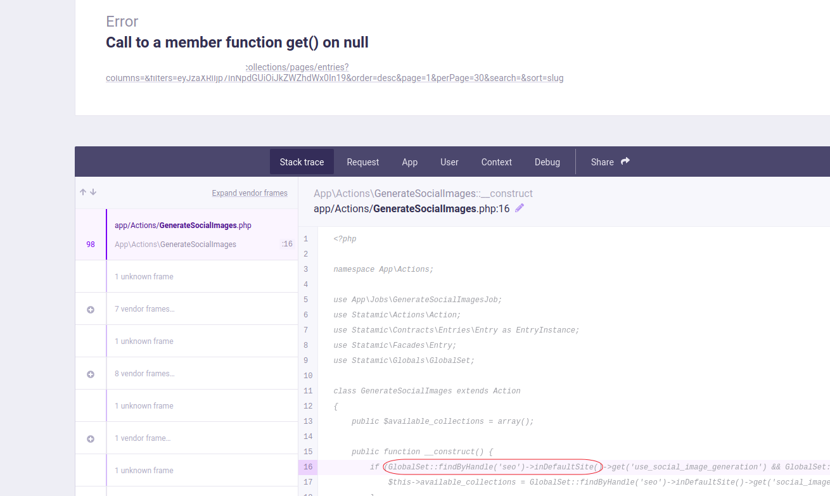Select the unknown frame below 1 vendor frame
Viewport: 830px width, 496px height.
click(186, 470)
